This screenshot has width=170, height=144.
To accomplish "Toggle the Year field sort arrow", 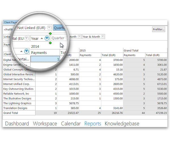I will coord(42,38).
